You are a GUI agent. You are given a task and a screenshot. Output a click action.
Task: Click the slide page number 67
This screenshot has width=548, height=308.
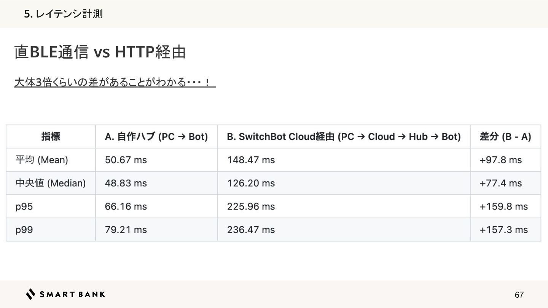click(519, 295)
